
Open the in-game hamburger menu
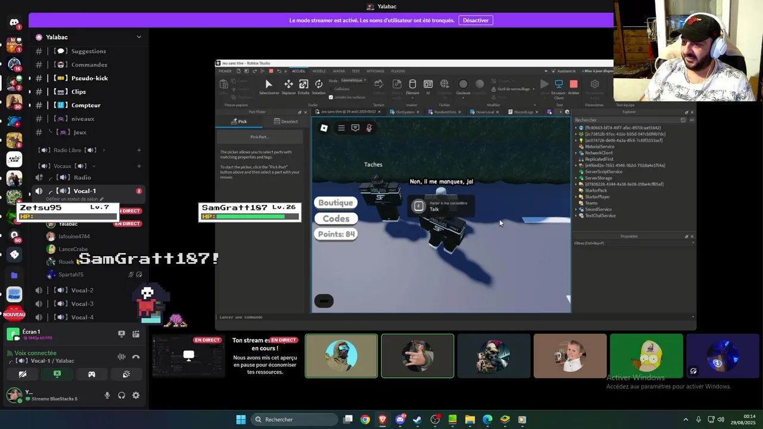(x=341, y=128)
